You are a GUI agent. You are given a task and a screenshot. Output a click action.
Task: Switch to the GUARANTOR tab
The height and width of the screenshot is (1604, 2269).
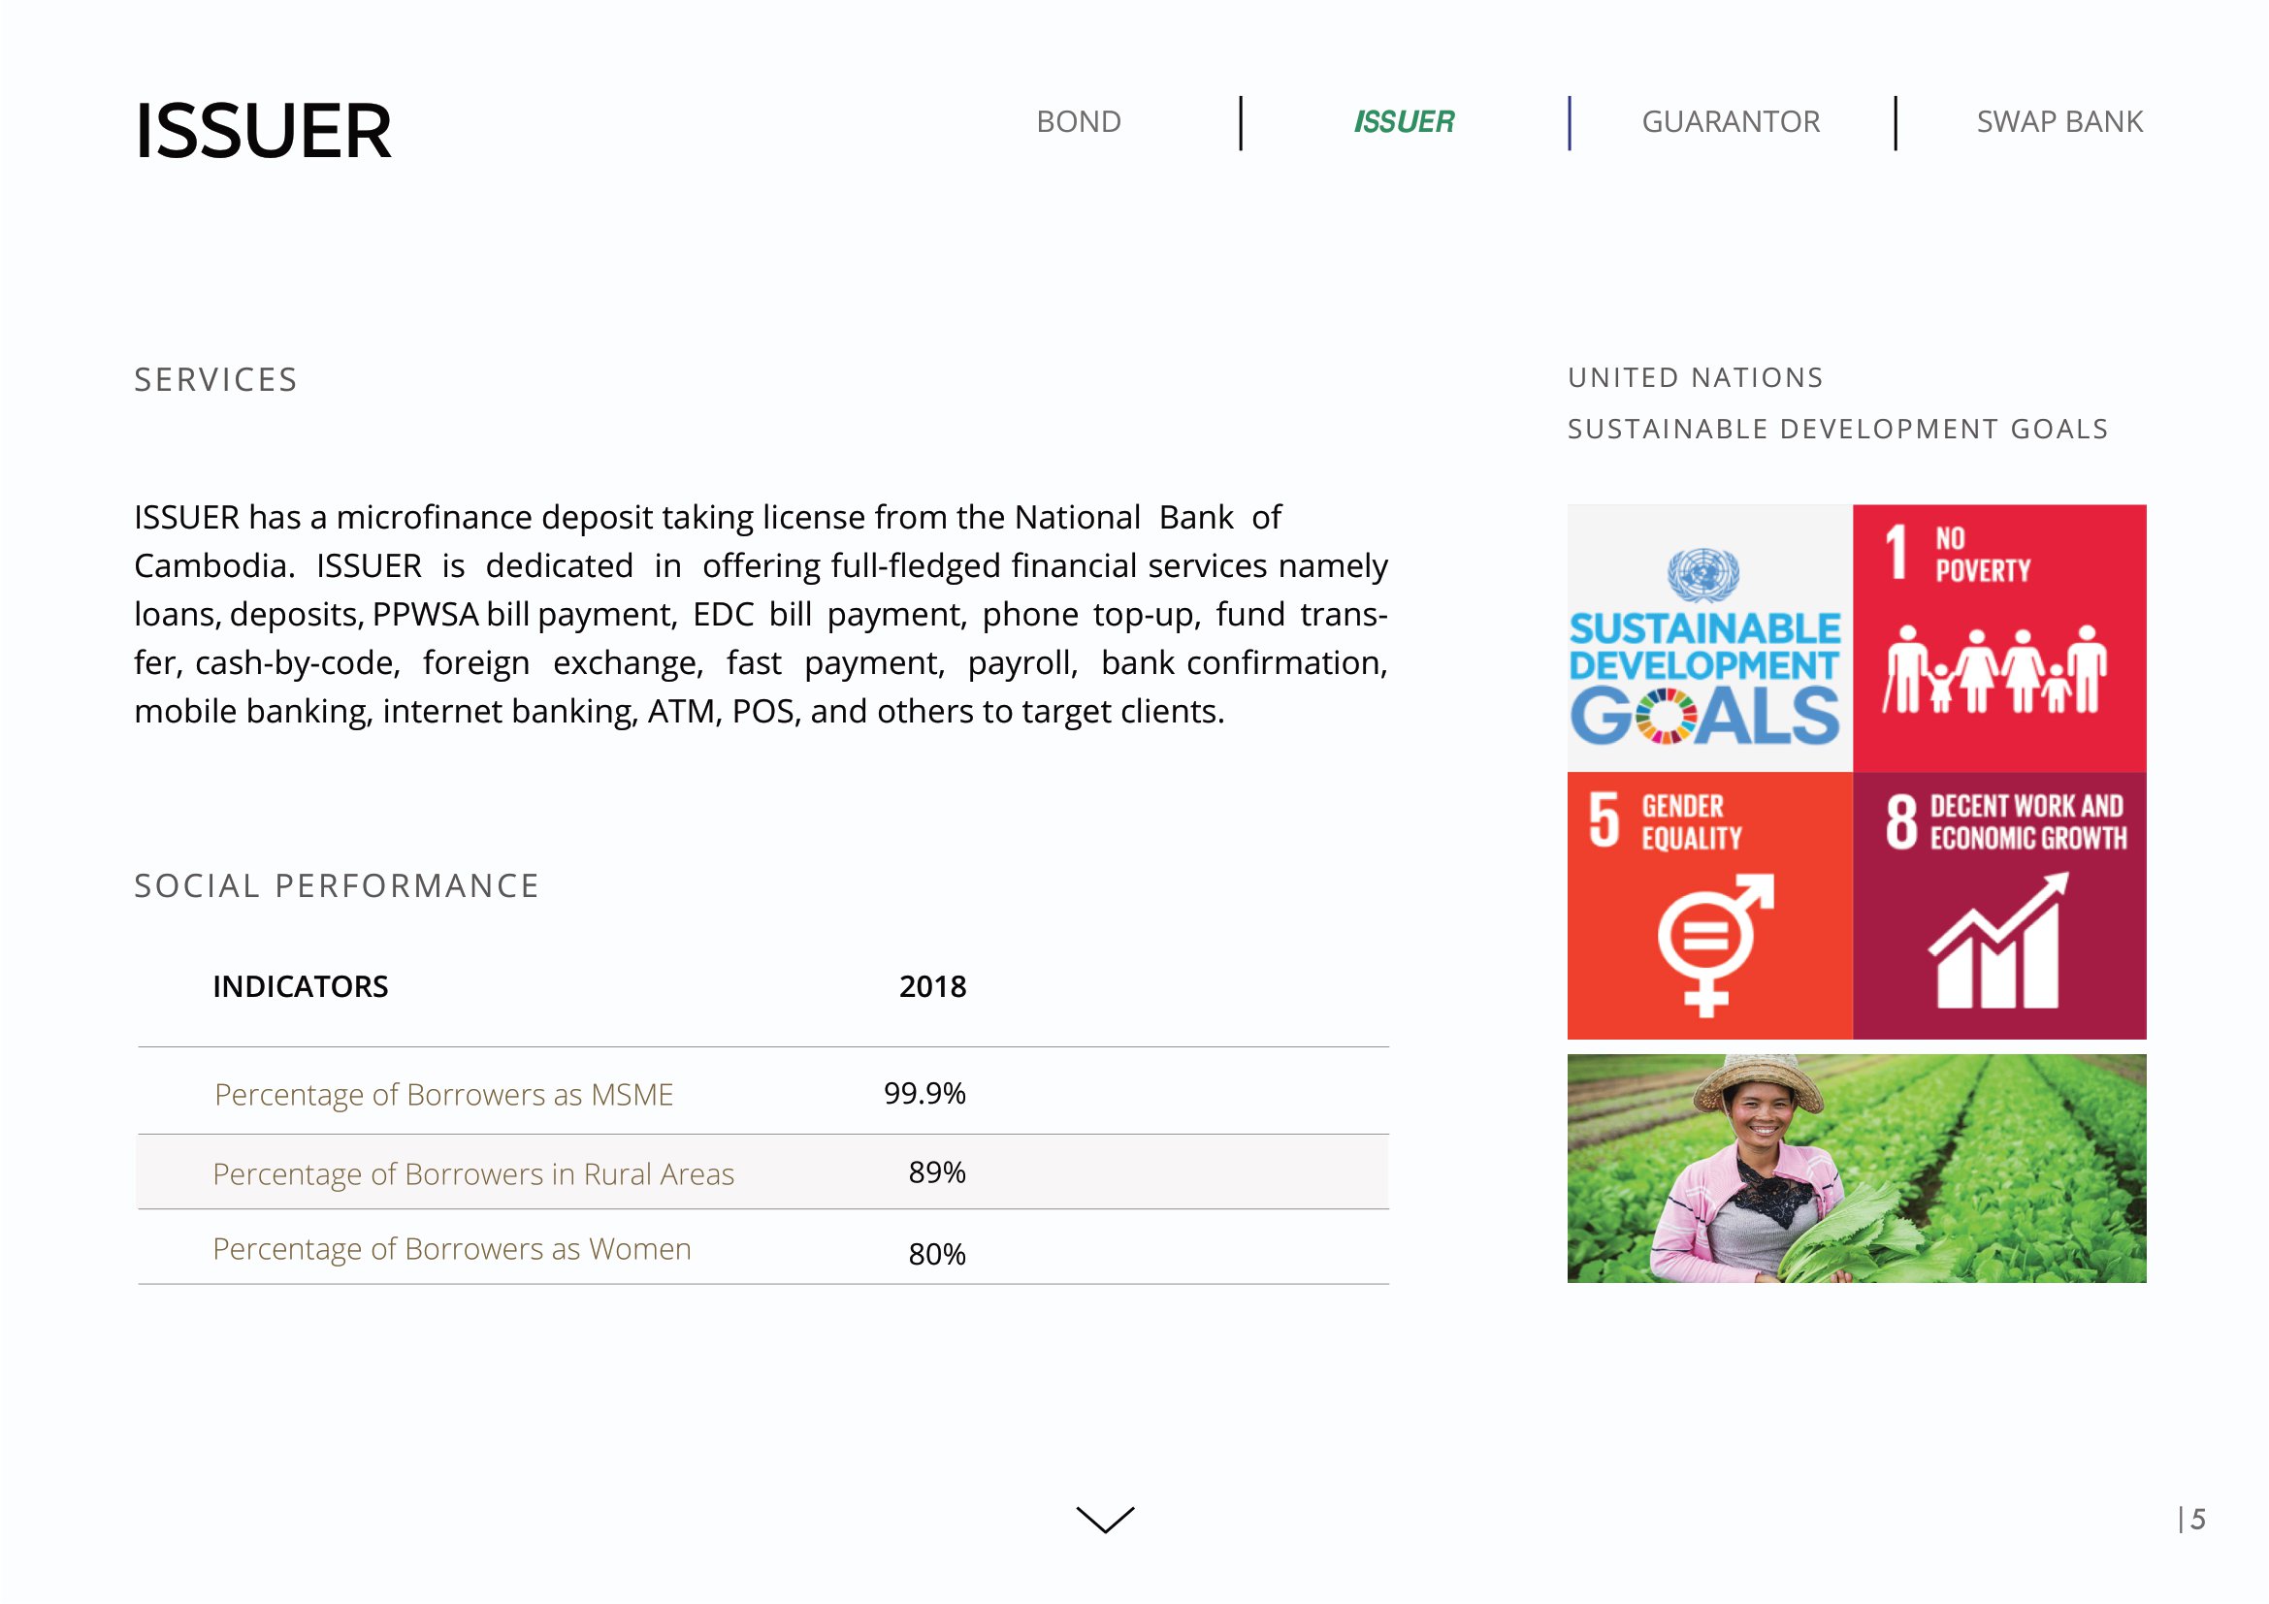click(x=1731, y=121)
